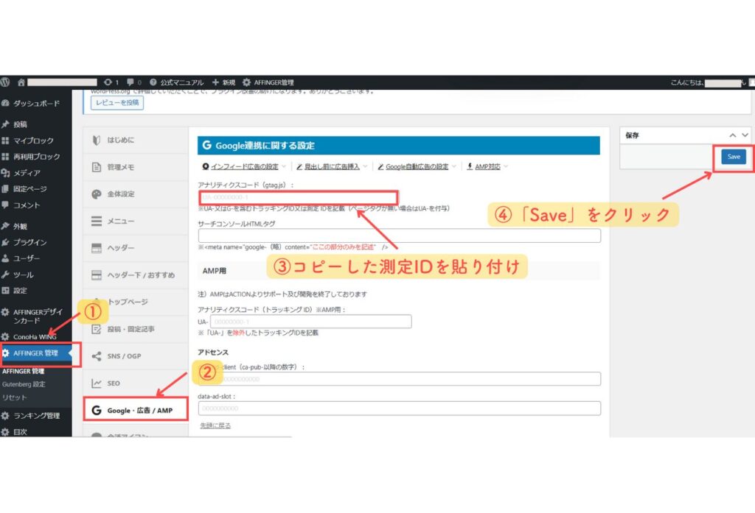Focus data-ad-slot input field
Screen dimensions: 755x513
tap(399, 408)
